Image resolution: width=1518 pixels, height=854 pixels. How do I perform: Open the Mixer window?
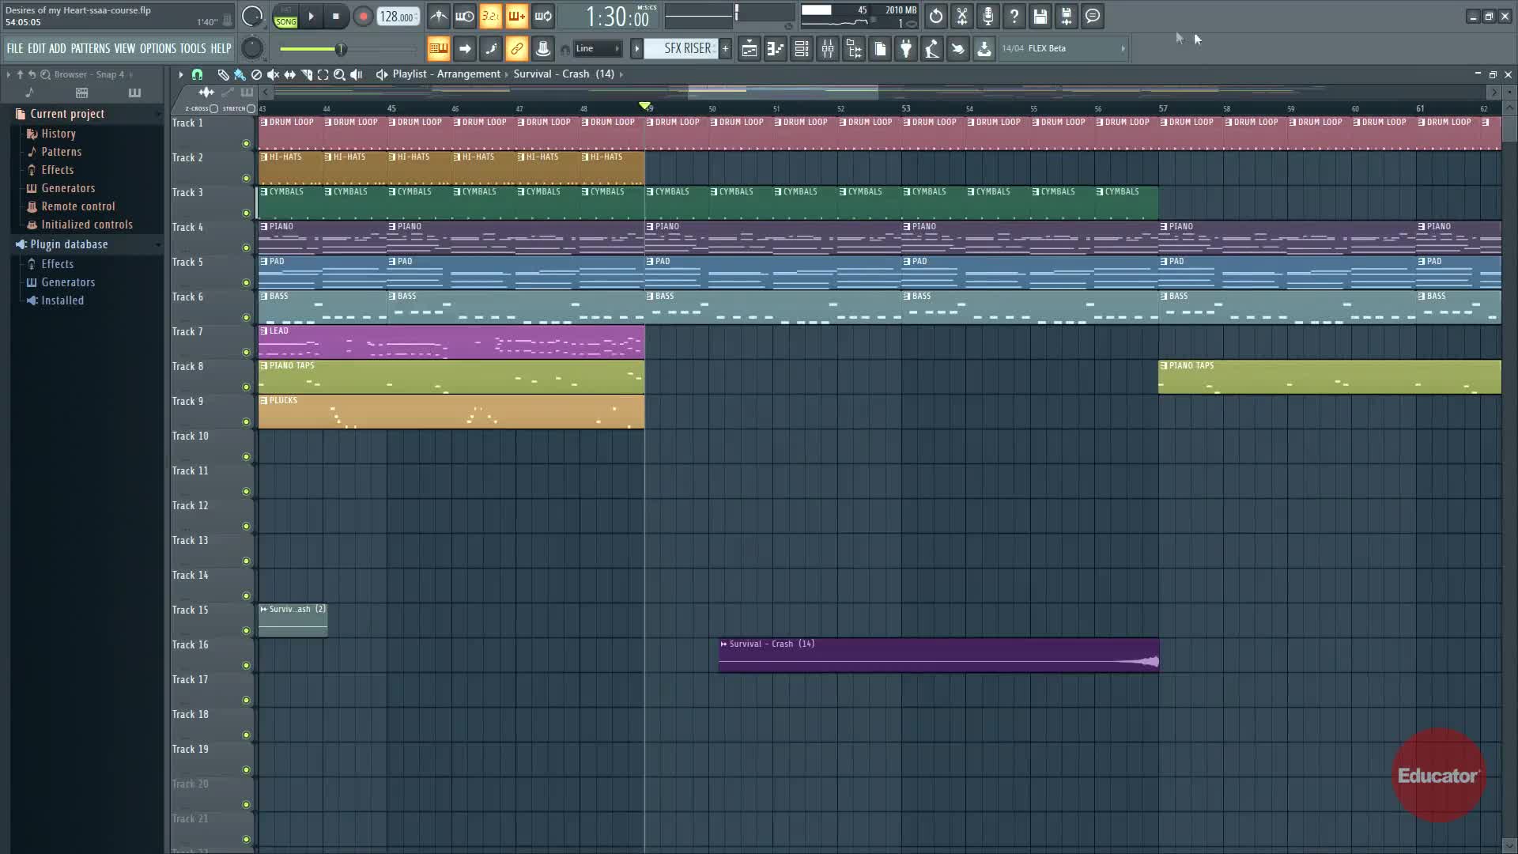[x=828, y=49]
